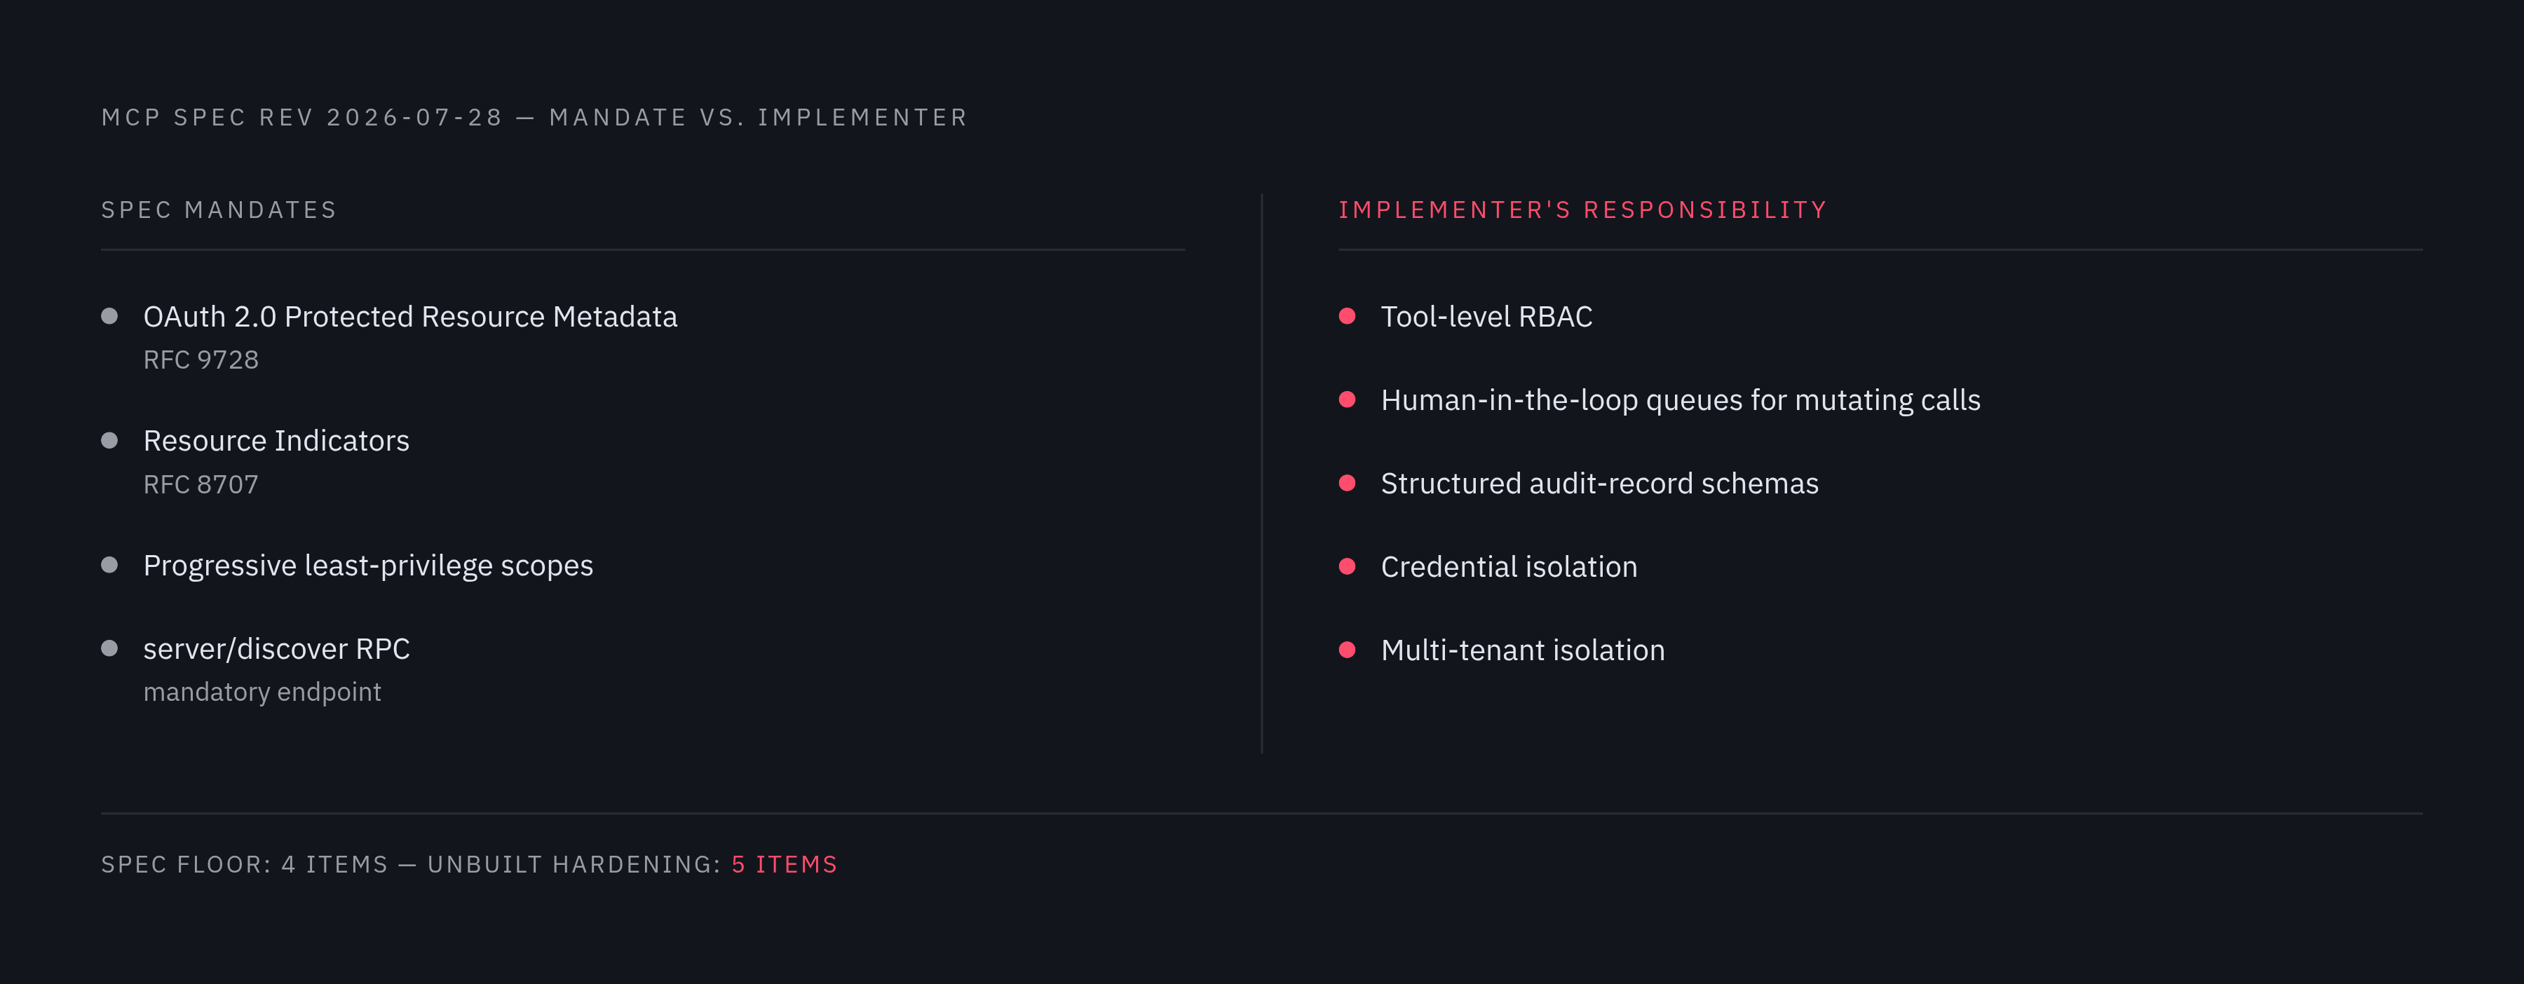Click the Multi-tenant isolation item text
This screenshot has height=984, width=2524.
[1523, 650]
